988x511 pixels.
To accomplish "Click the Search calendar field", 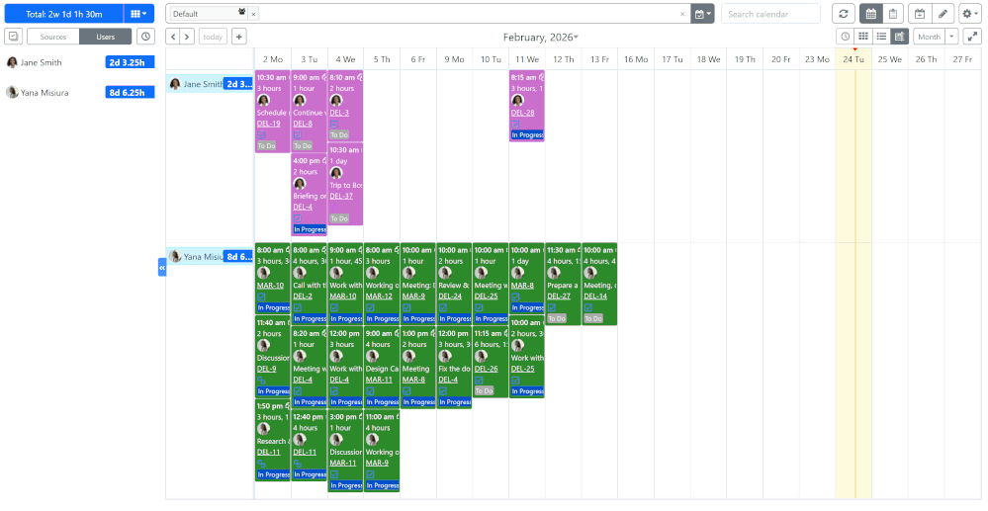I will (770, 14).
